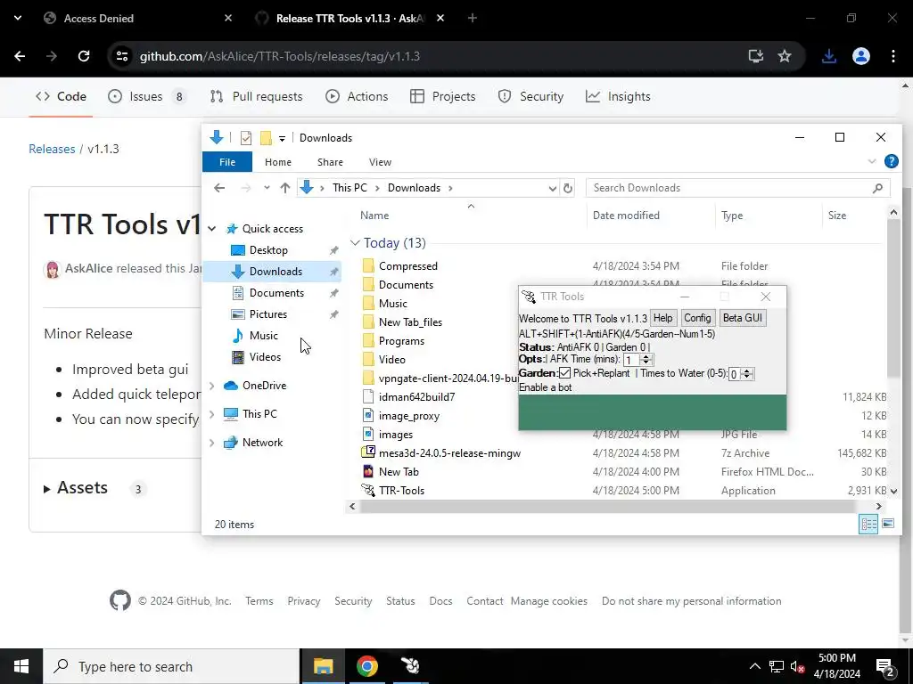Open the Home ribbon tab in Explorer
Image resolution: width=913 pixels, height=684 pixels.
pos(278,162)
